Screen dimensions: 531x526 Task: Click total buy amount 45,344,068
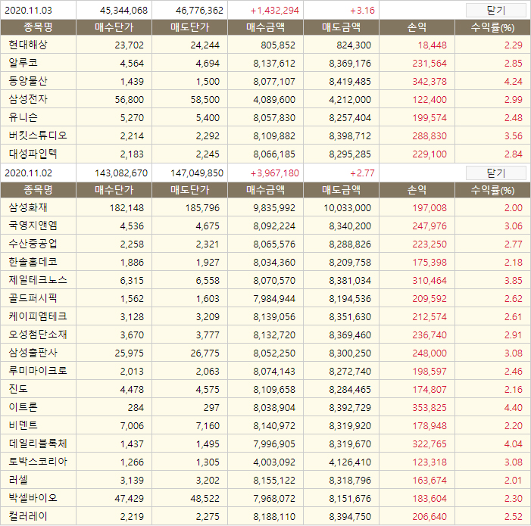coord(123,11)
